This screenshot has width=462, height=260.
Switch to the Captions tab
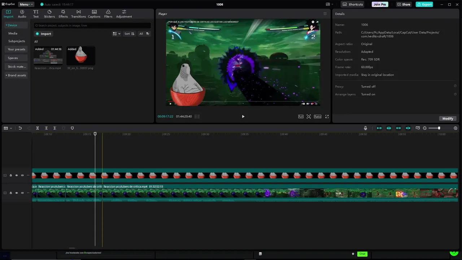tap(94, 14)
